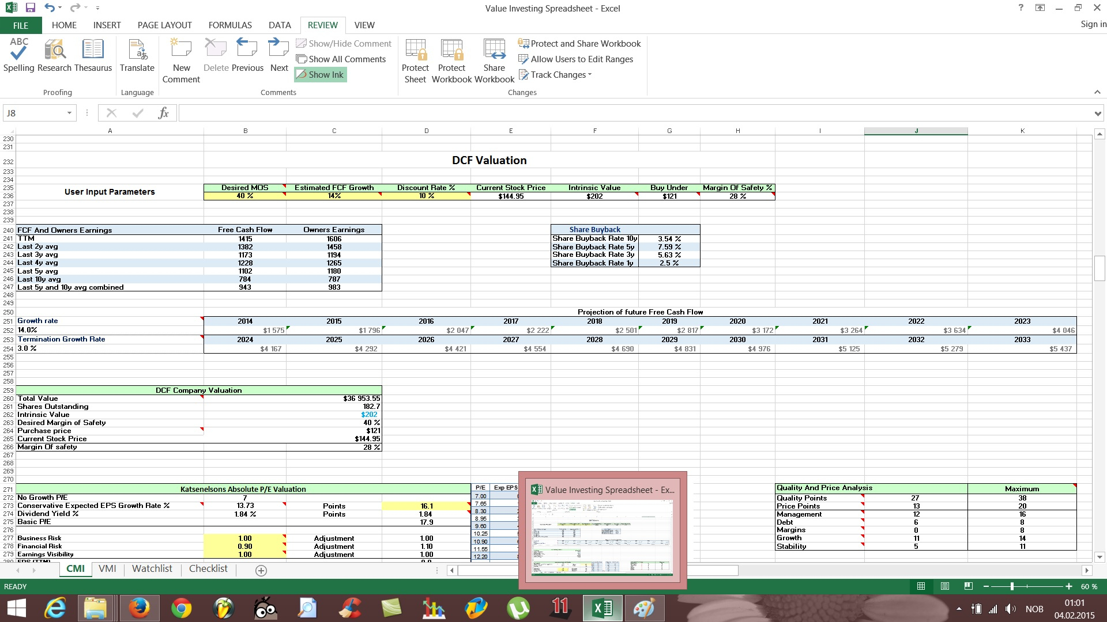Screen dimensions: 1107x622
Task: Open Firefox from the taskbar
Action: click(x=139, y=608)
